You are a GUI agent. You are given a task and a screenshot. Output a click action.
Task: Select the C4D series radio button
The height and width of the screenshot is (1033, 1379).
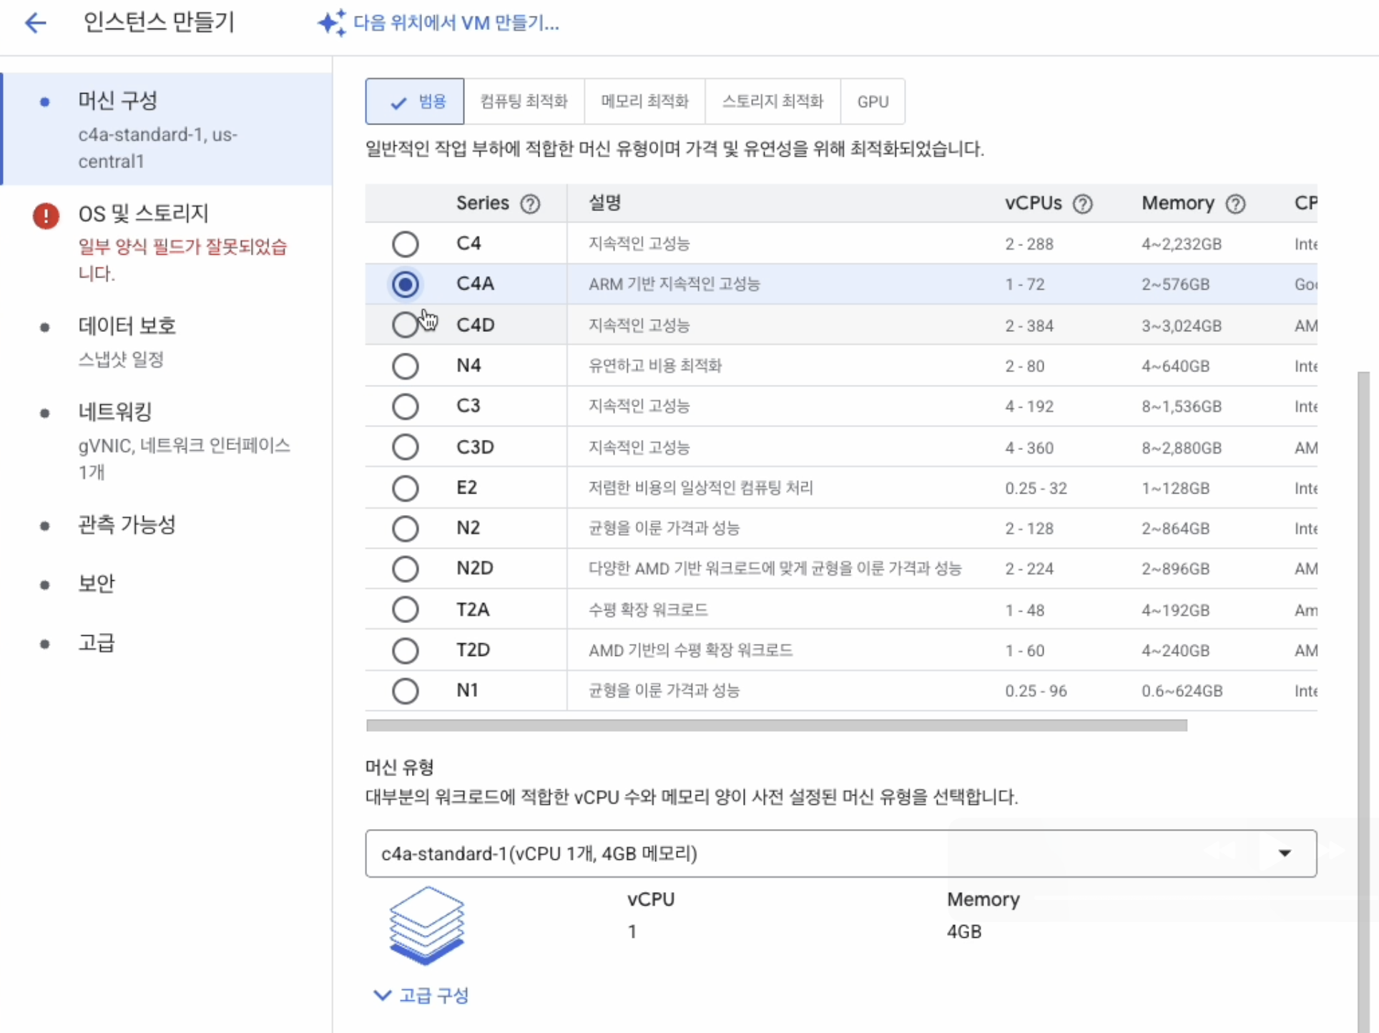point(405,325)
